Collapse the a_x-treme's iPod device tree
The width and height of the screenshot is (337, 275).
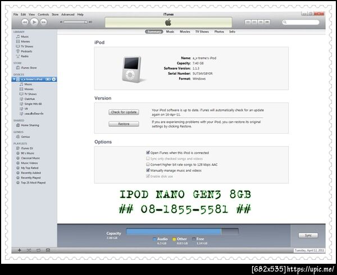pyautogui.click(x=14, y=79)
